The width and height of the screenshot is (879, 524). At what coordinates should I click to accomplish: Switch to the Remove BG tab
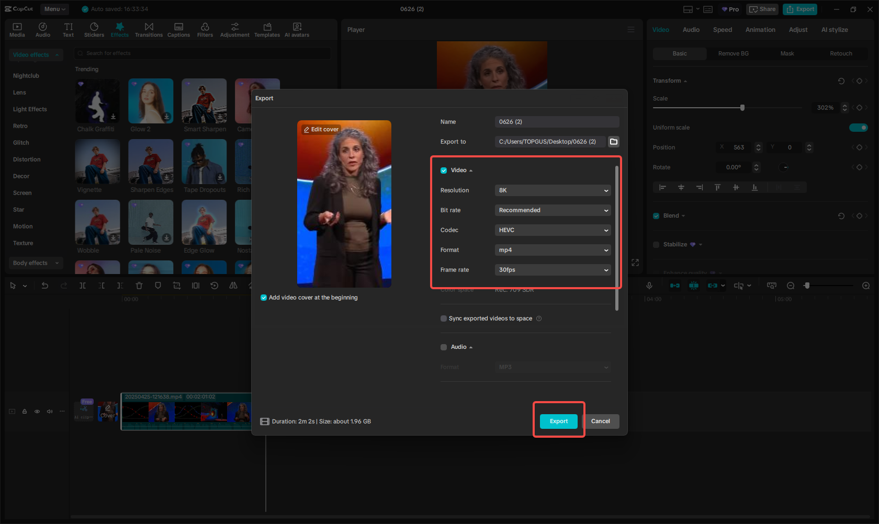pos(733,53)
